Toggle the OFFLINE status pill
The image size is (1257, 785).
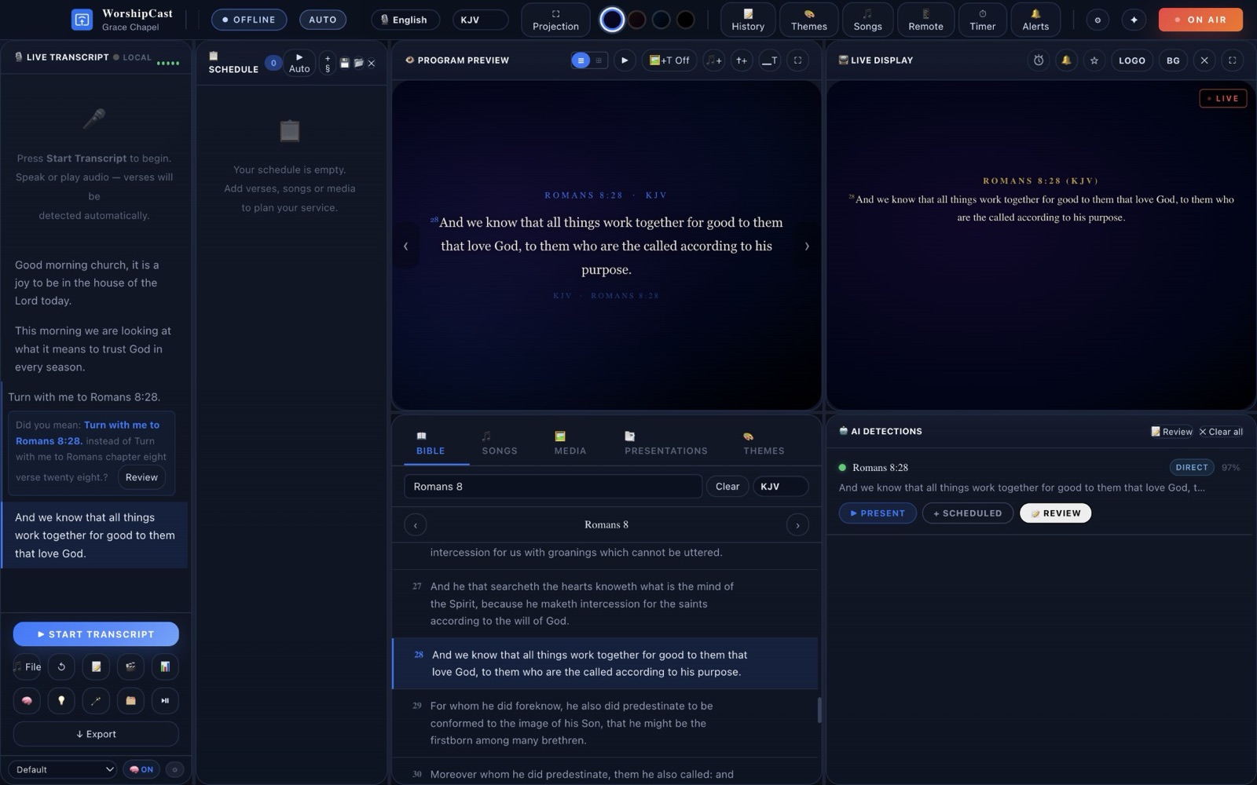249,20
